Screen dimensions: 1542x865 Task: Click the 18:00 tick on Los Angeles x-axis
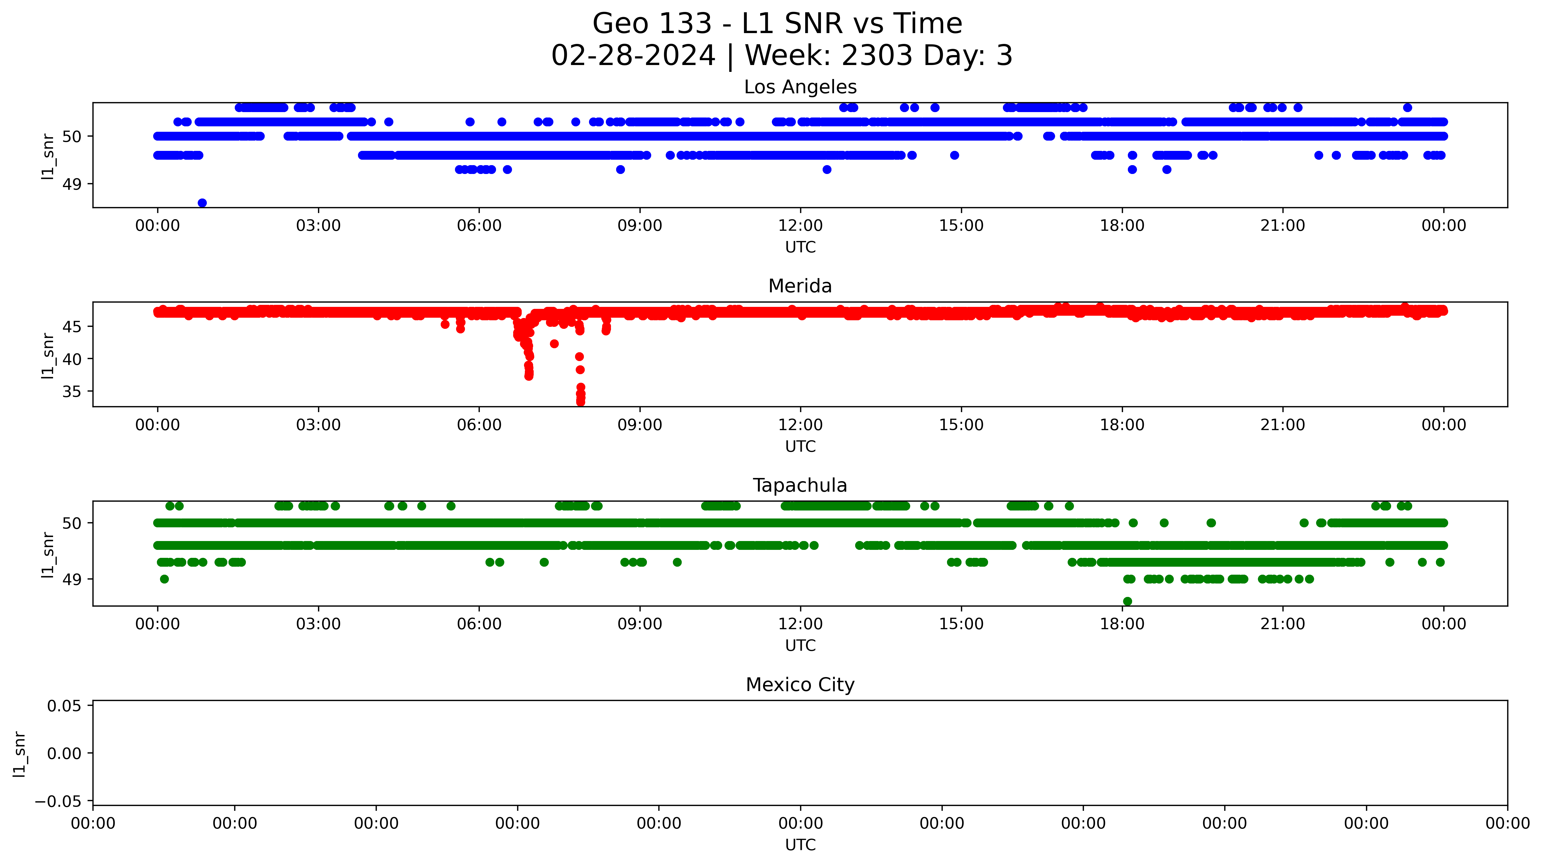(1122, 226)
